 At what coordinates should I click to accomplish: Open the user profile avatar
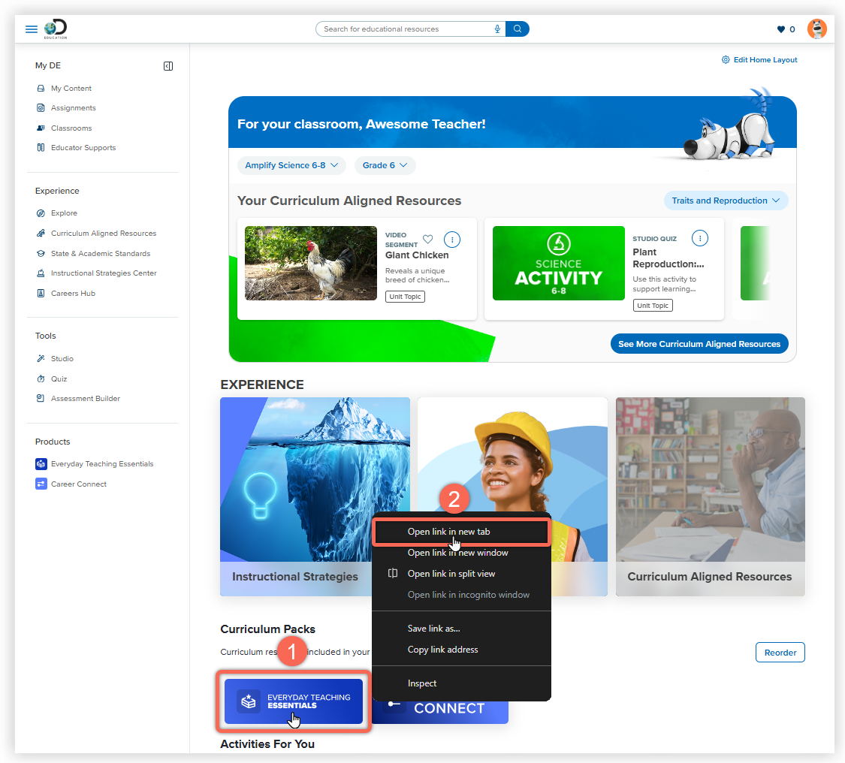tap(817, 29)
